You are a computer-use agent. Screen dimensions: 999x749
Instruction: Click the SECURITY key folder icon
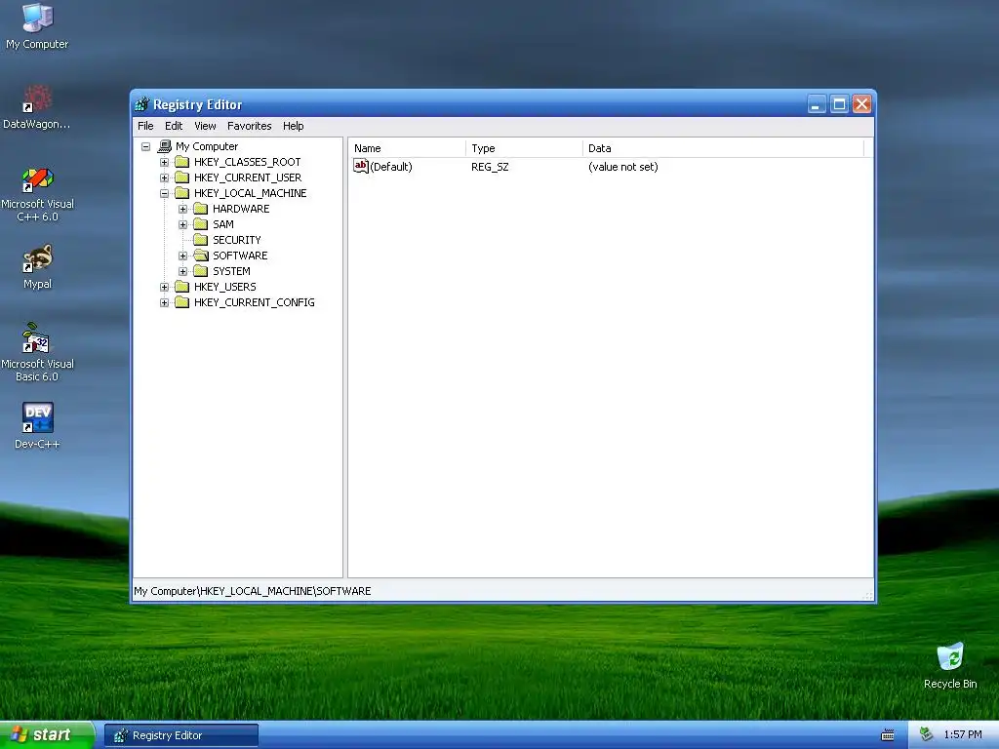click(201, 240)
